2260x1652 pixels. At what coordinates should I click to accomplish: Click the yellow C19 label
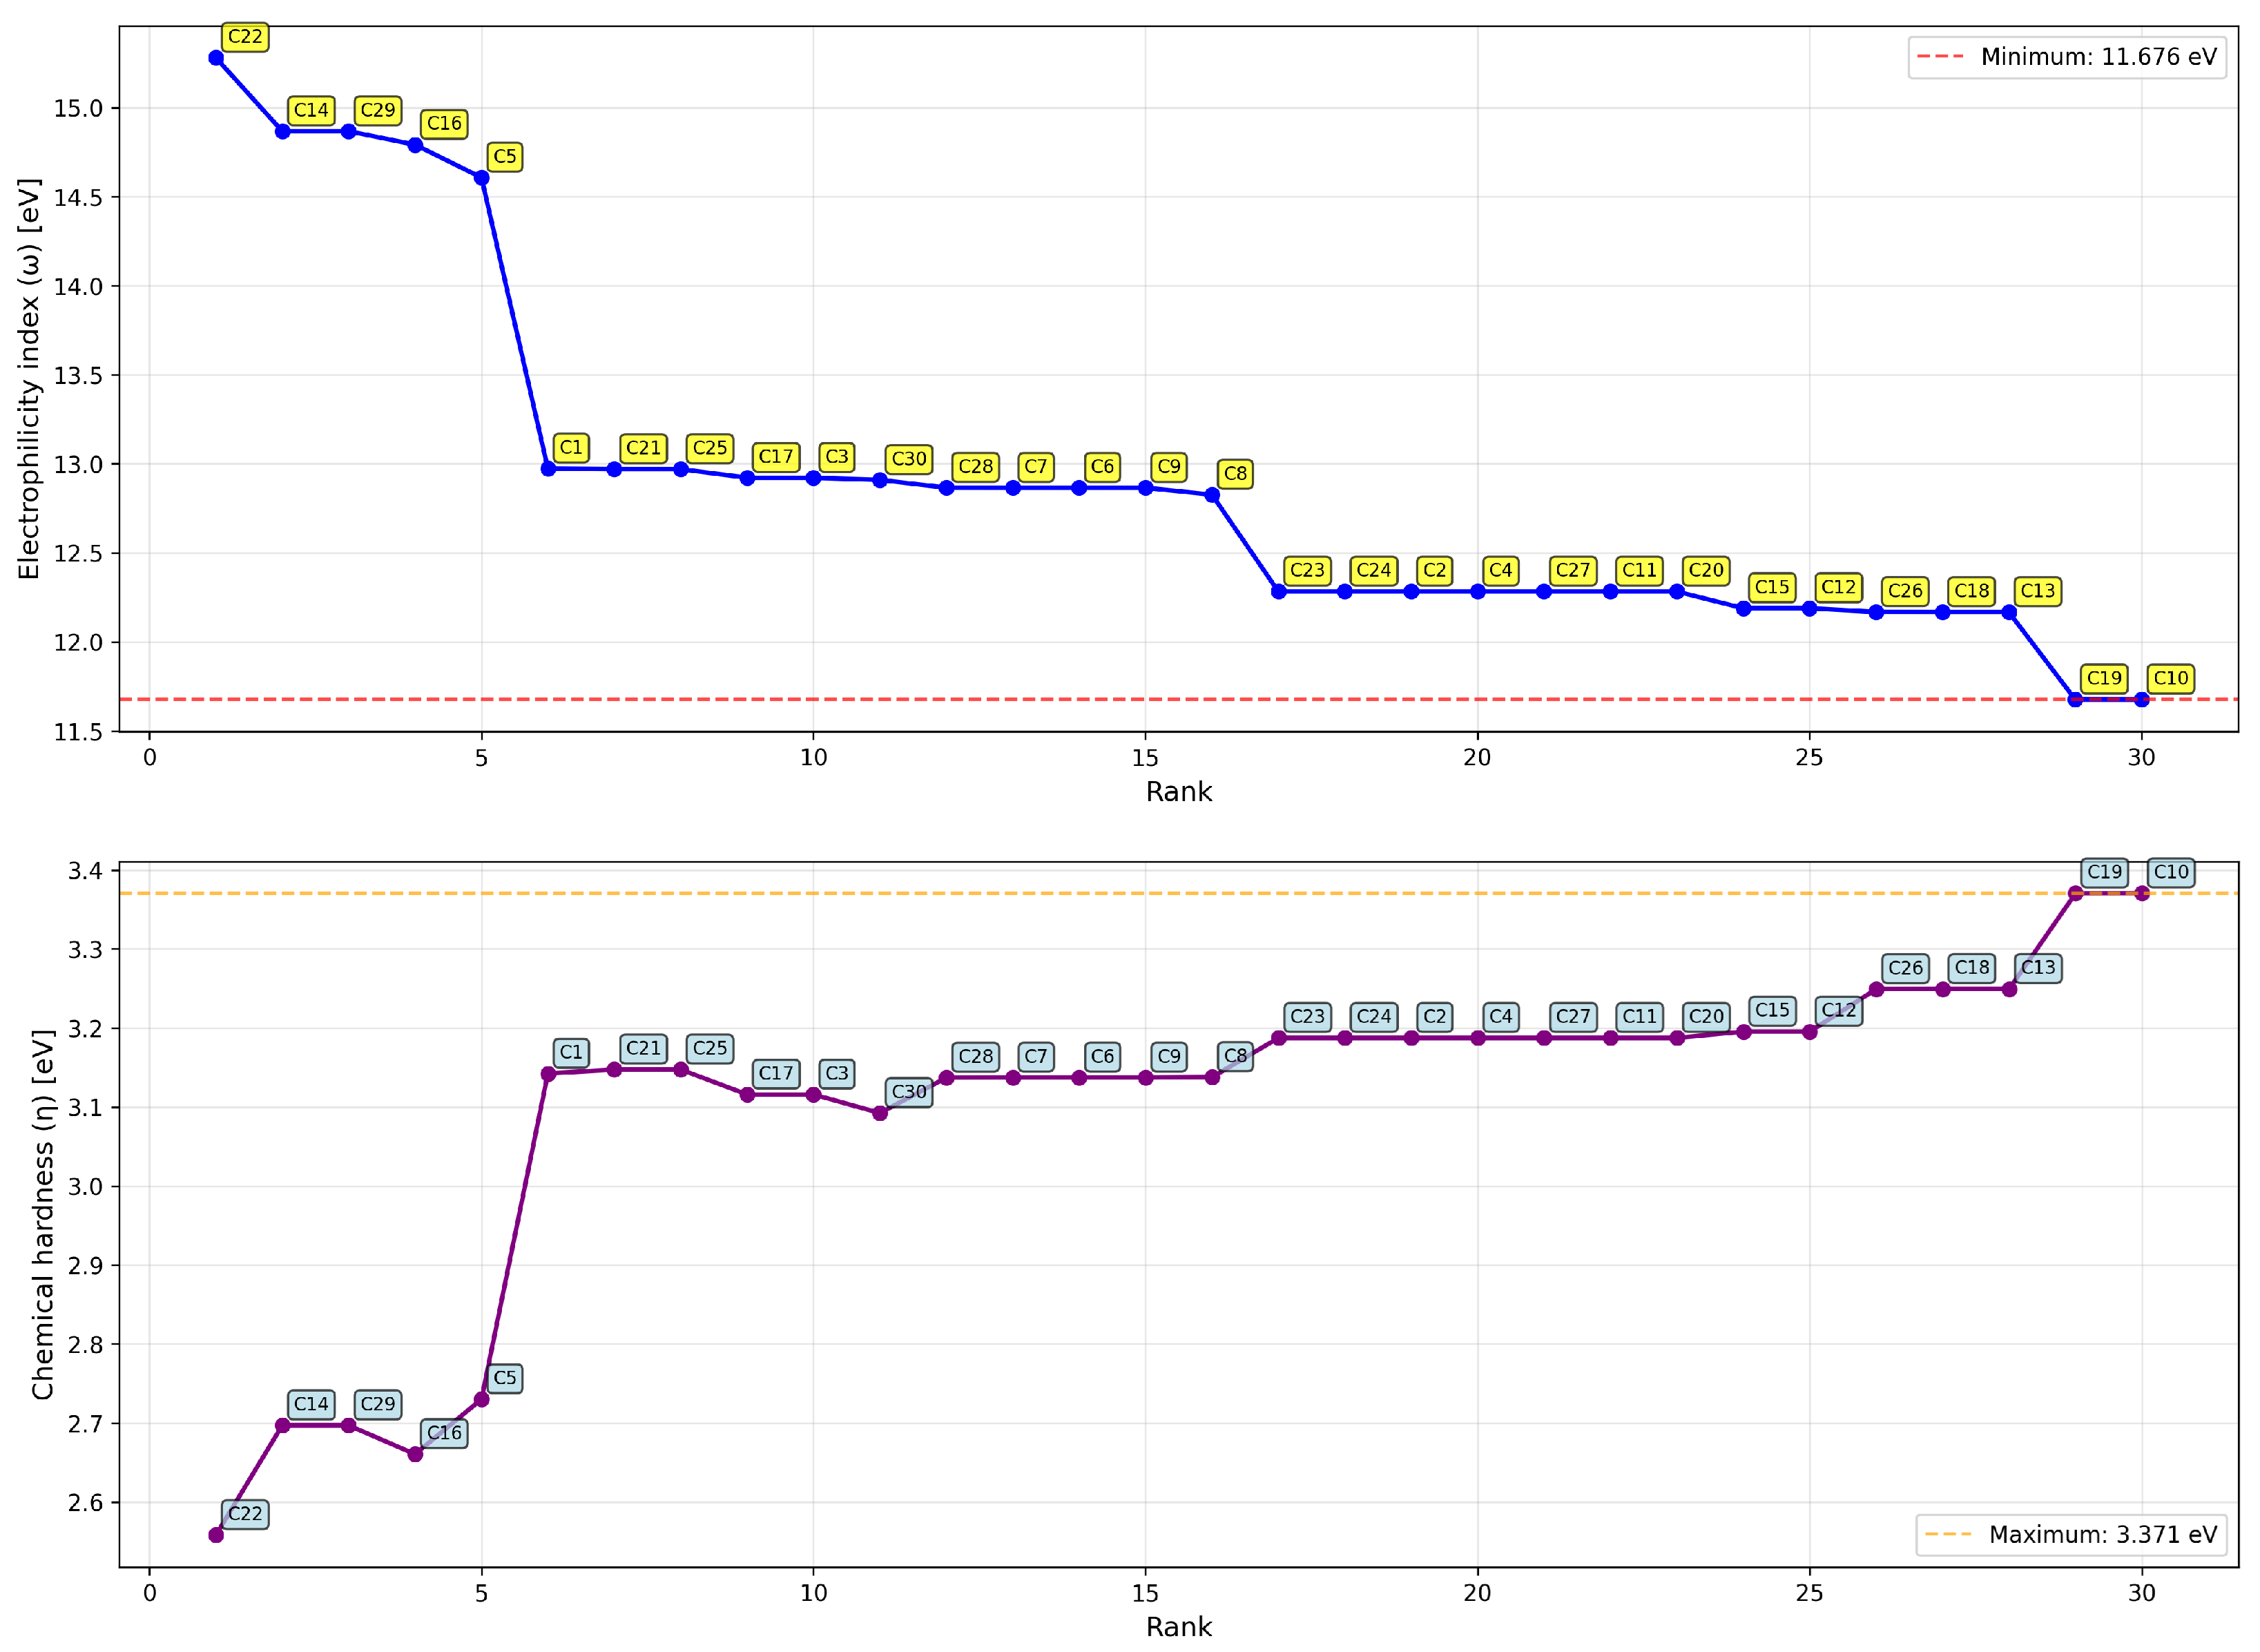point(2104,678)
